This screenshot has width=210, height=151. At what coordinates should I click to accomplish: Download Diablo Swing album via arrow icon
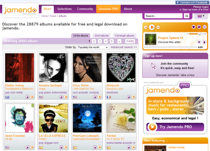pos(27,97)
